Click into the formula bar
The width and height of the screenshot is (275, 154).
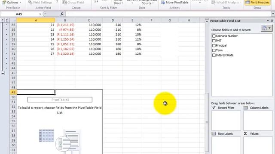point(168,14)
